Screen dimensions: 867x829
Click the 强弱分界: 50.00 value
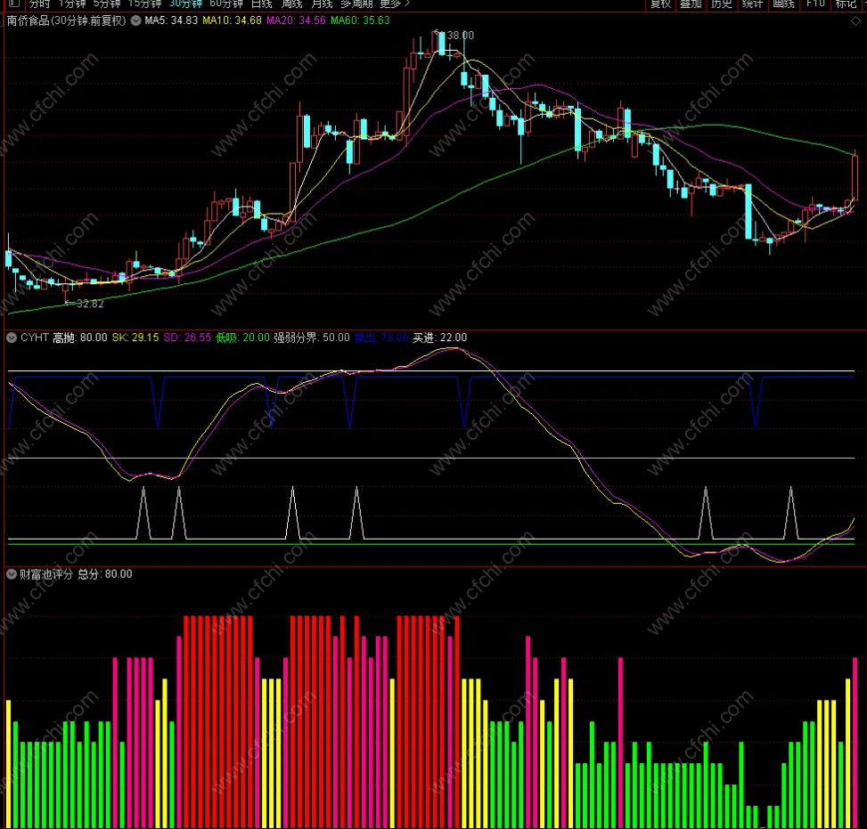pos(312,337)
